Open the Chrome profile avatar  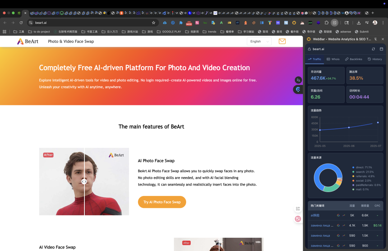pyautogui.click(x=375, y=23)
